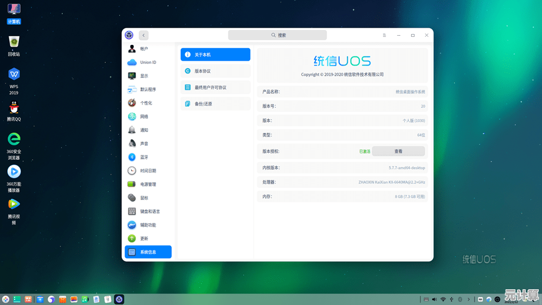Open the 蓝牙 (Bluetooth) settings
The image size is (542, 305).
148,157
